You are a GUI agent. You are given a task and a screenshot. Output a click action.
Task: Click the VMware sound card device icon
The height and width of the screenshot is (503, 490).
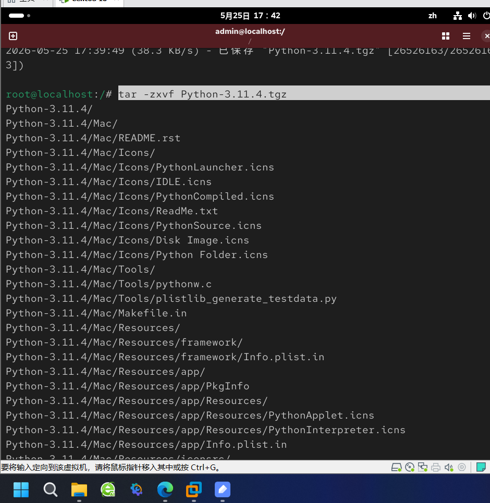coord(449,468)
